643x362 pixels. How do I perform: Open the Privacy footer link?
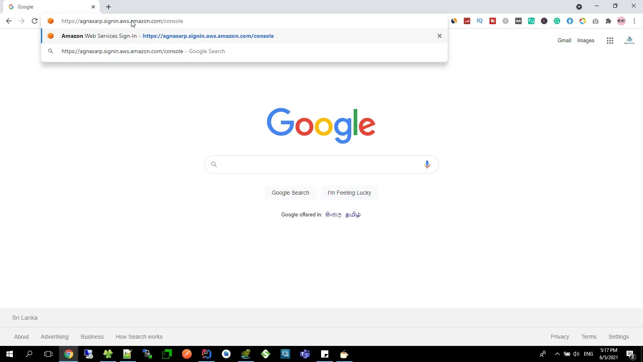pyautogui.click(x=560, y=337)
